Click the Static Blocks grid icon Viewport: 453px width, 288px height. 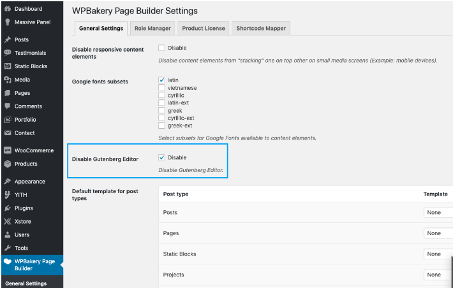pos(8,66)
